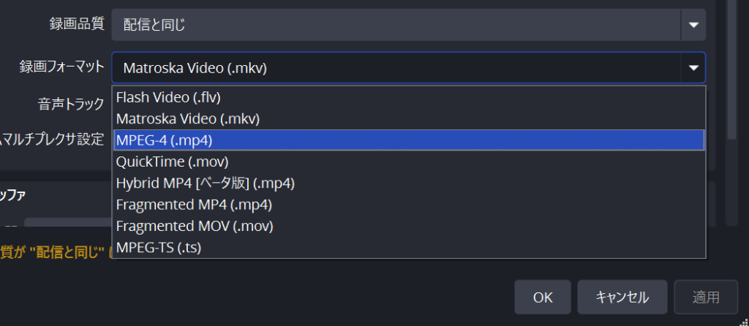Click the 録画品質 label
The image size is (749, 326).
click(75, 25)
